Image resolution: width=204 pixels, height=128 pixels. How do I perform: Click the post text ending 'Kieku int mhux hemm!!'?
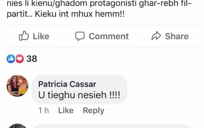66,14
